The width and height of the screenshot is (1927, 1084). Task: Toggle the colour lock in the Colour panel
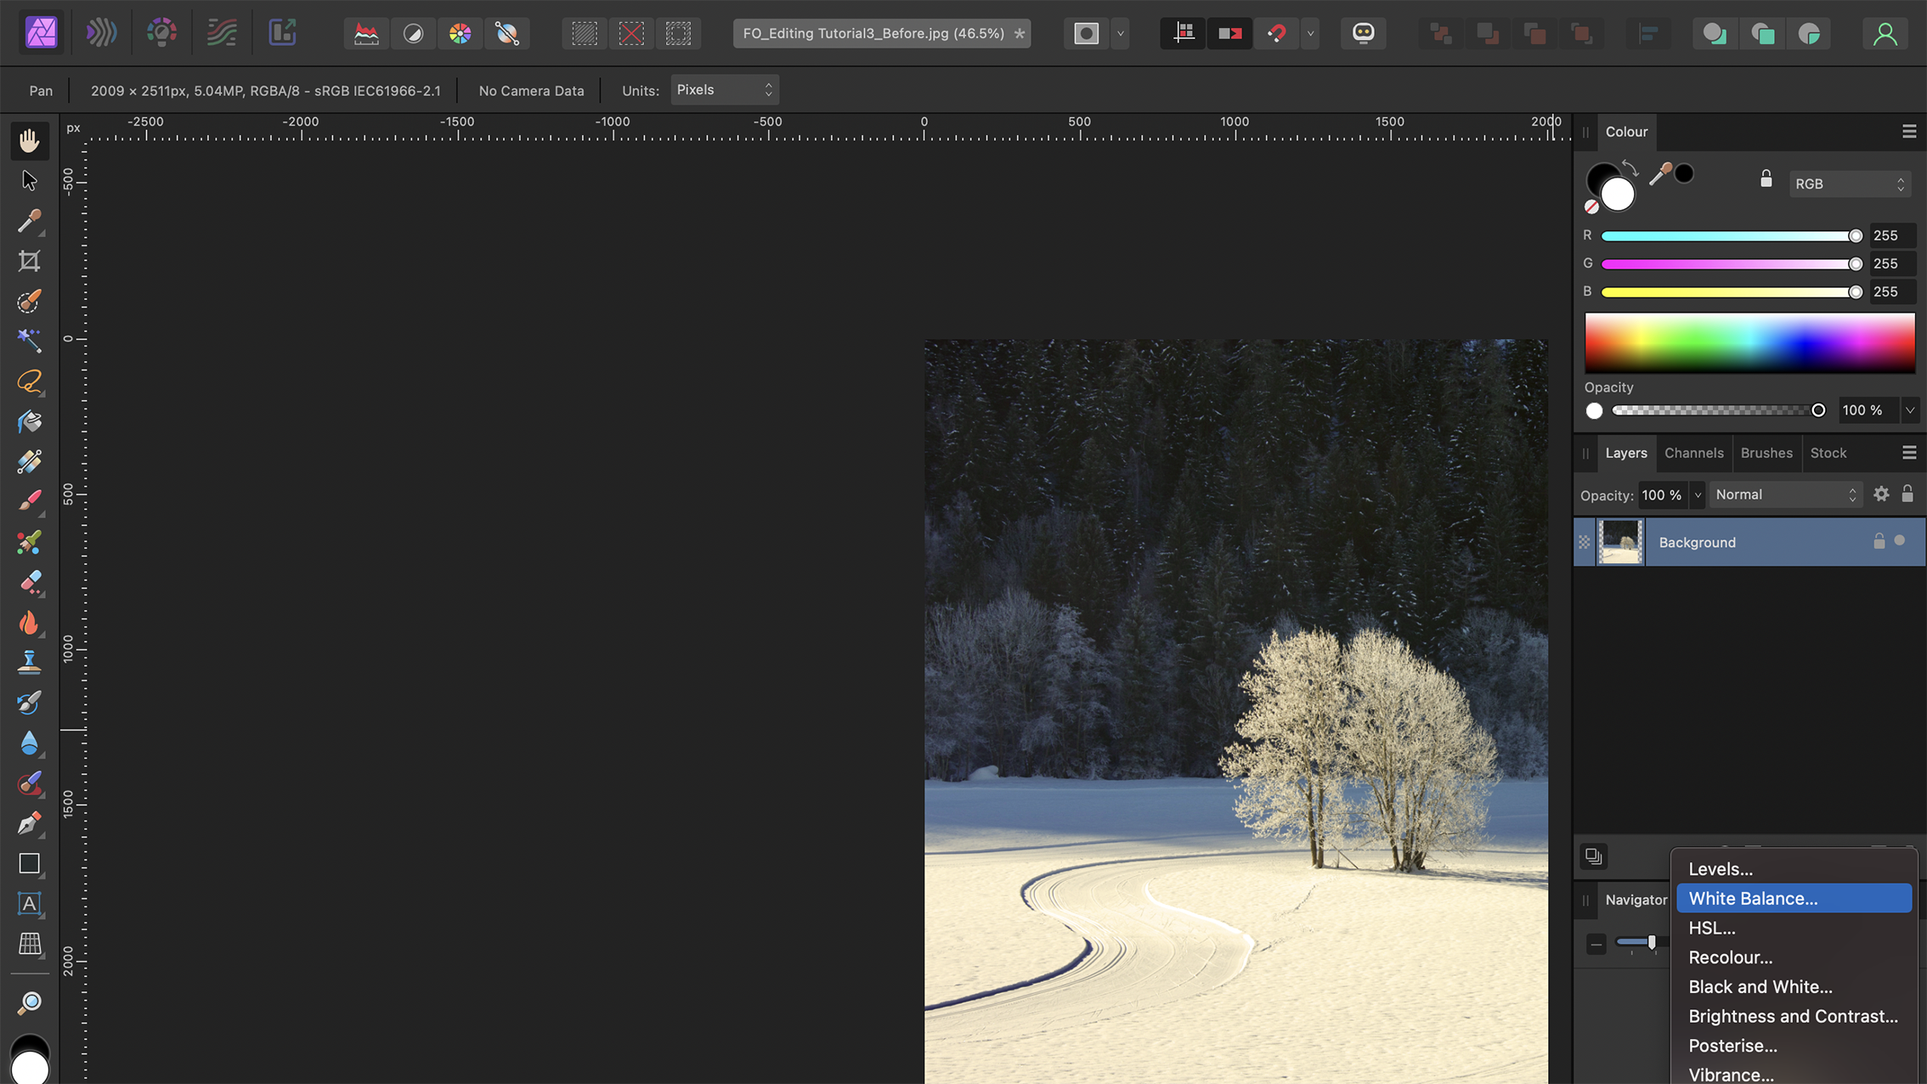click(1766, 178)
